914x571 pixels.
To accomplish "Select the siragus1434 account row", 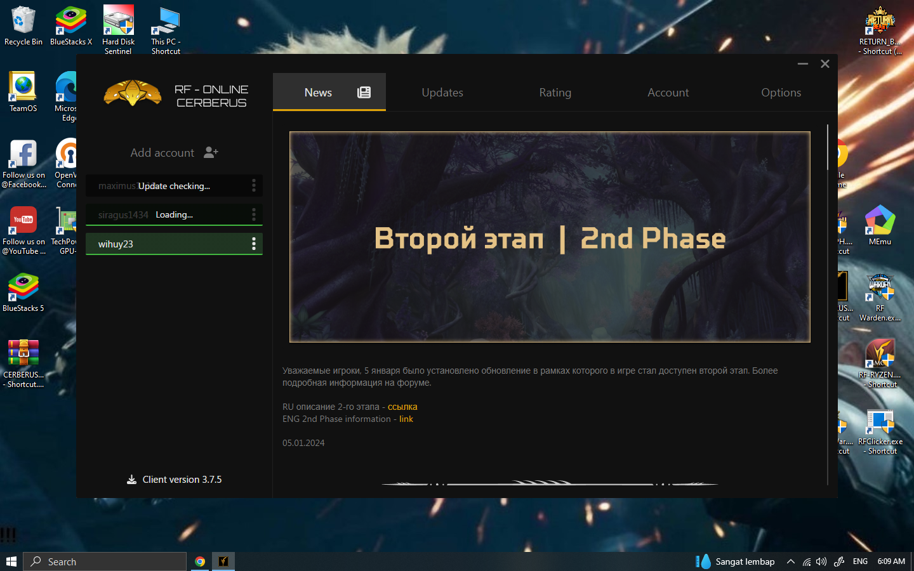I will (x=174, y=214).
